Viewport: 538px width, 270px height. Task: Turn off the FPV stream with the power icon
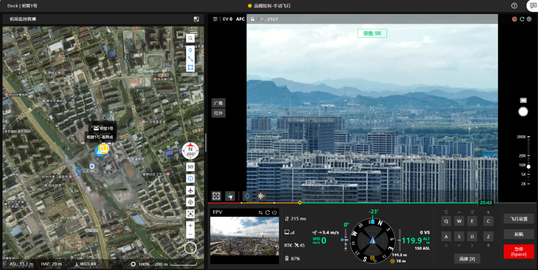(274, 213)
